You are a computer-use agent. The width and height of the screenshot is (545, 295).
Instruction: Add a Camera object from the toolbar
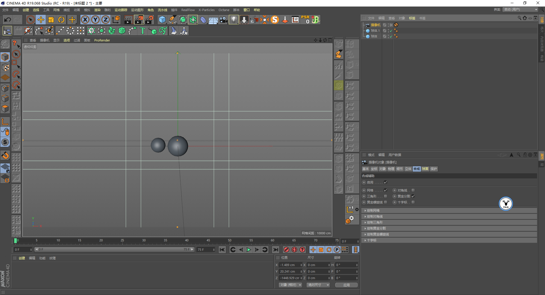click(224, 20)
